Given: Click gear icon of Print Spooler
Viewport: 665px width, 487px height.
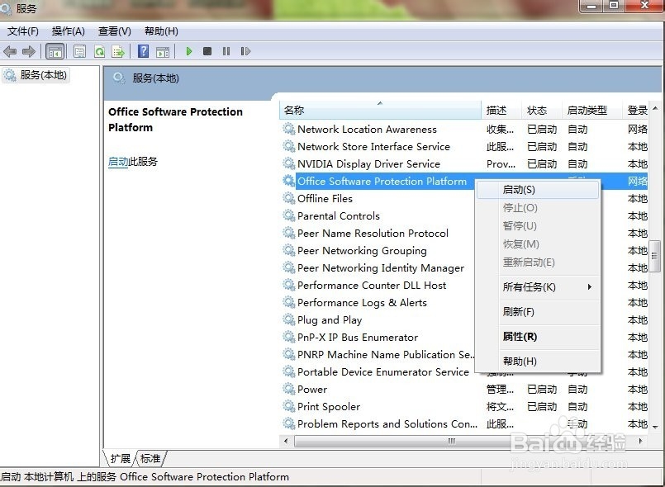Looking at the screenshot, I should [289, 406].
